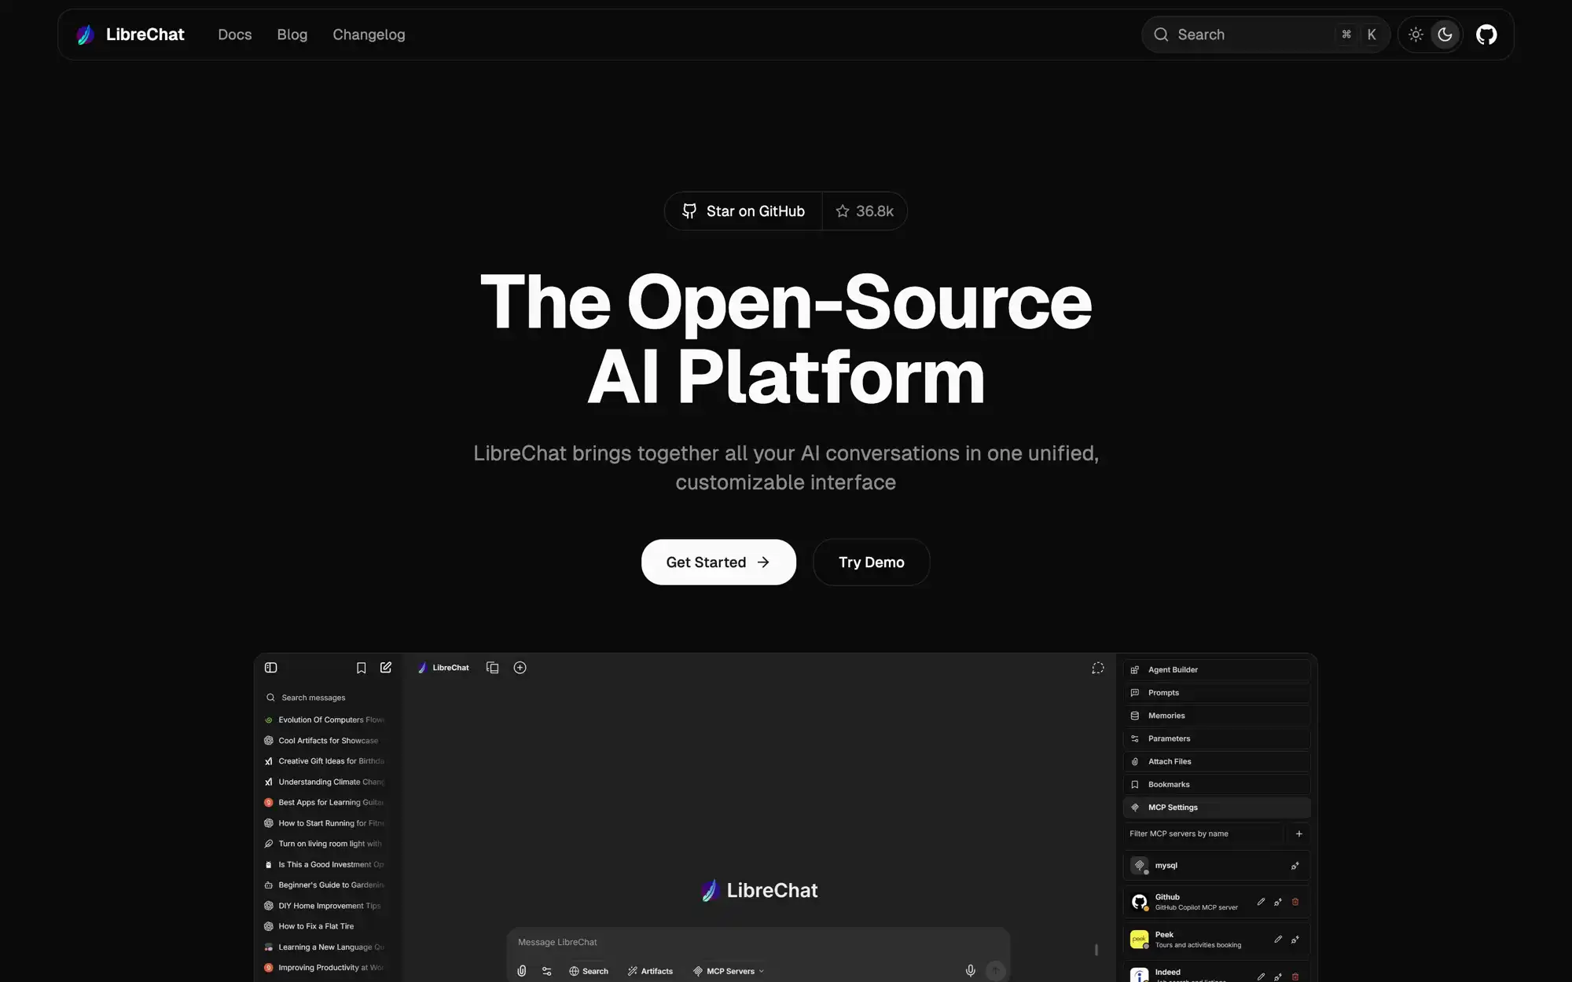Click the circled plus icon in demo header
1572x982 pixels.
pyautogui.click(x=520, y=668)
